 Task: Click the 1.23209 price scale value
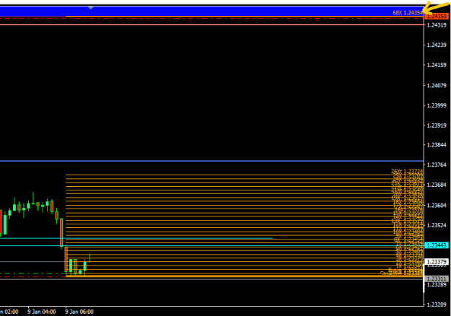point(437,304)
